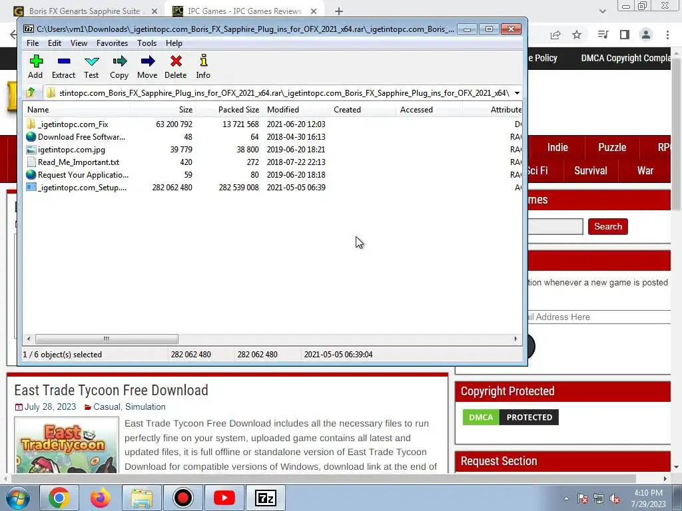
Task: Open the Edit menu in 7-Zip
Action: [x=55, y=43]
